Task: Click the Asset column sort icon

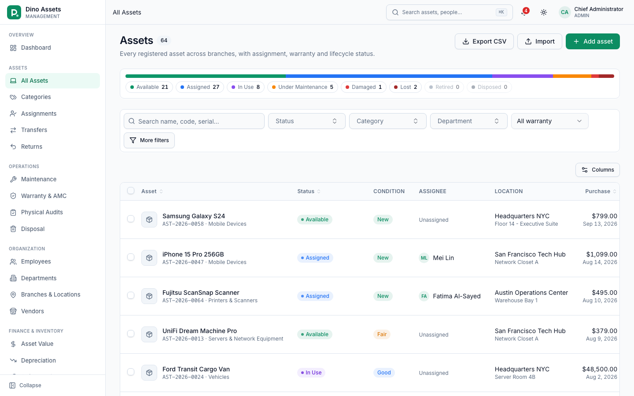Action: (161, 191)
